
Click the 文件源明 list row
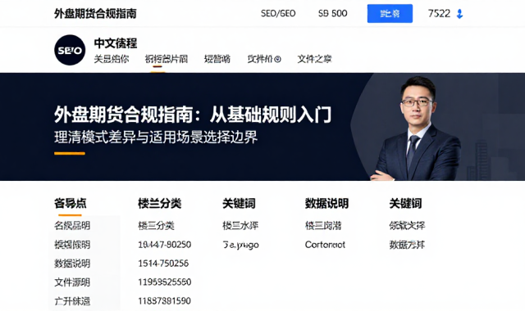click(72, 282)
